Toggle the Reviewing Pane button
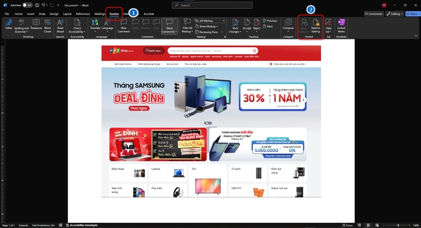421x228 pixels. click(x=207, y=32)
